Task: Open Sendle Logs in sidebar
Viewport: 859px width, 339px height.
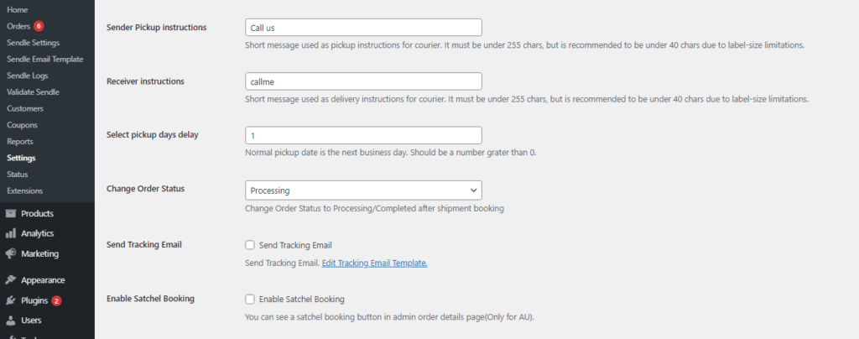Action: 28,76
